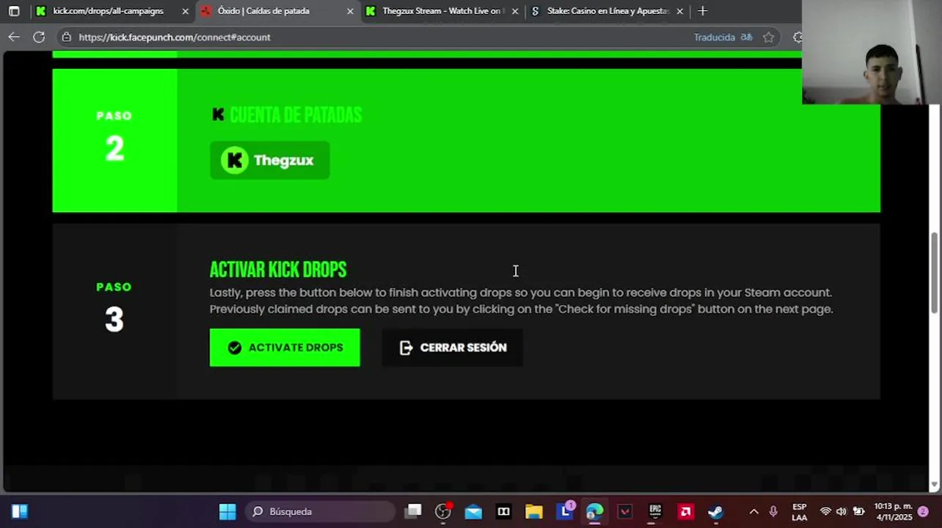Click the battery status tray icon

pos(858,511)
